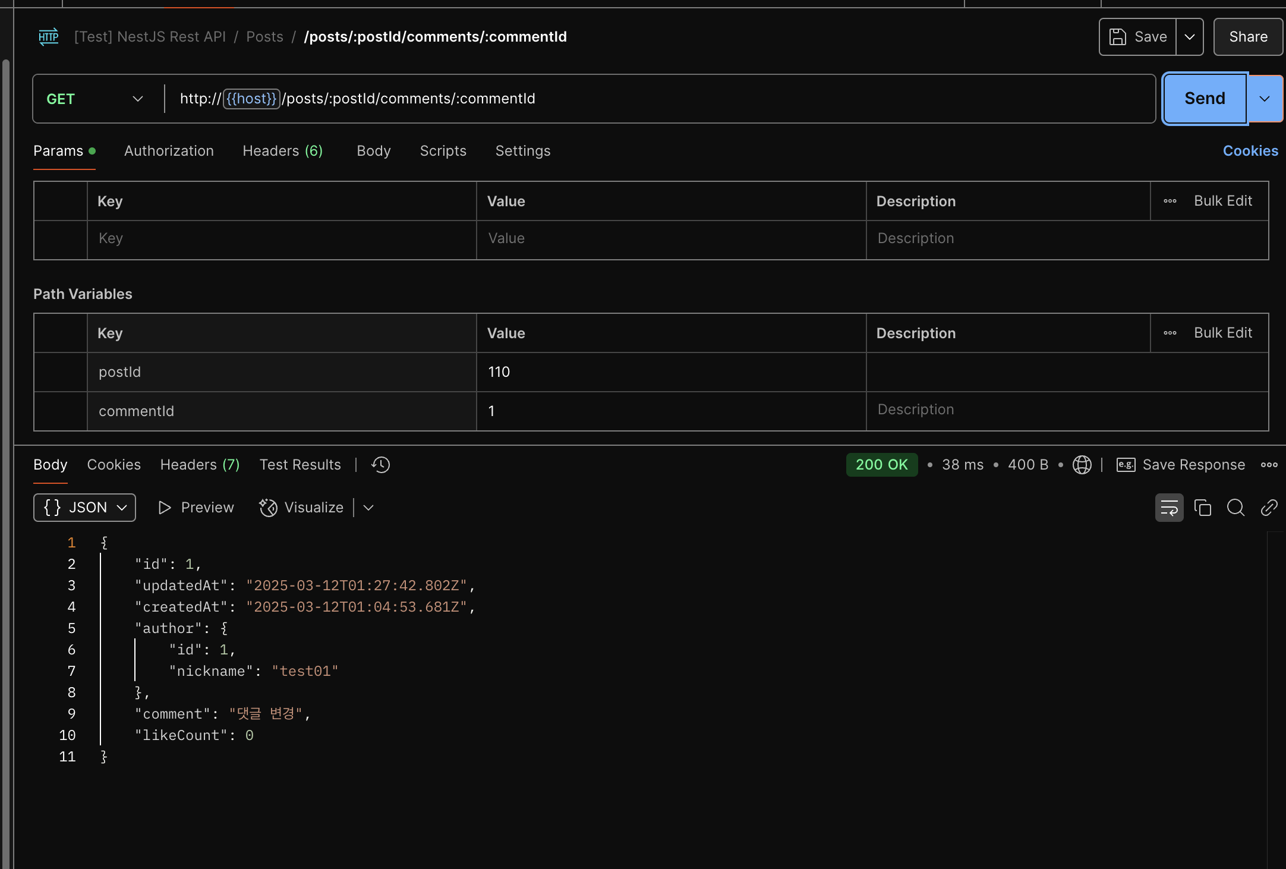Image resolution: width=1286 pixels, height=869 pixels.
Task: Search within the response body
Action: point(1236,508)
